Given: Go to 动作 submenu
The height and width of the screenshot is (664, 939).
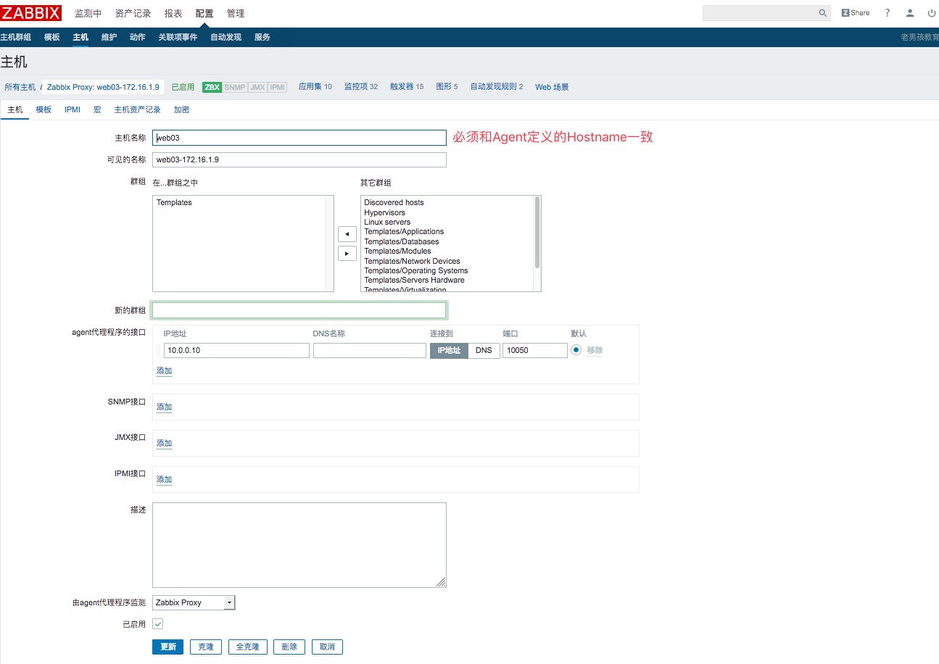Looking at the screenshot, I should [x=137, y=37].
